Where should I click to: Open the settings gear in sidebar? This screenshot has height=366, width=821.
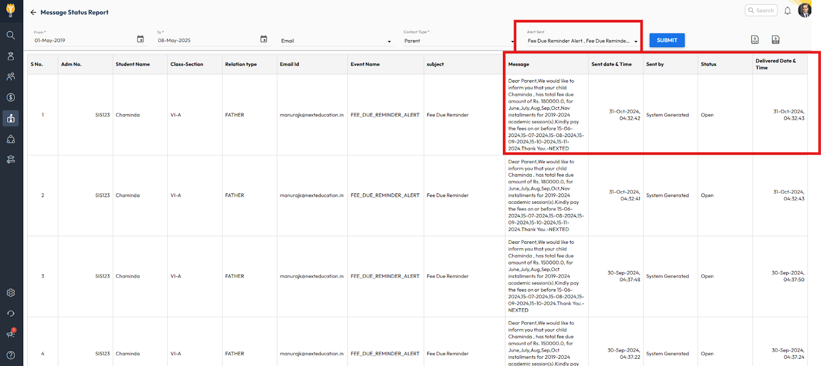point(11,293)
